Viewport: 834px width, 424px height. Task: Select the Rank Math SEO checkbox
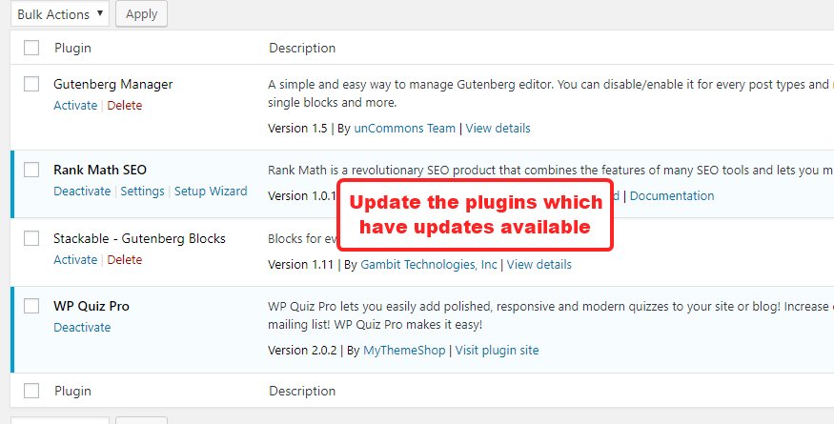31,170
